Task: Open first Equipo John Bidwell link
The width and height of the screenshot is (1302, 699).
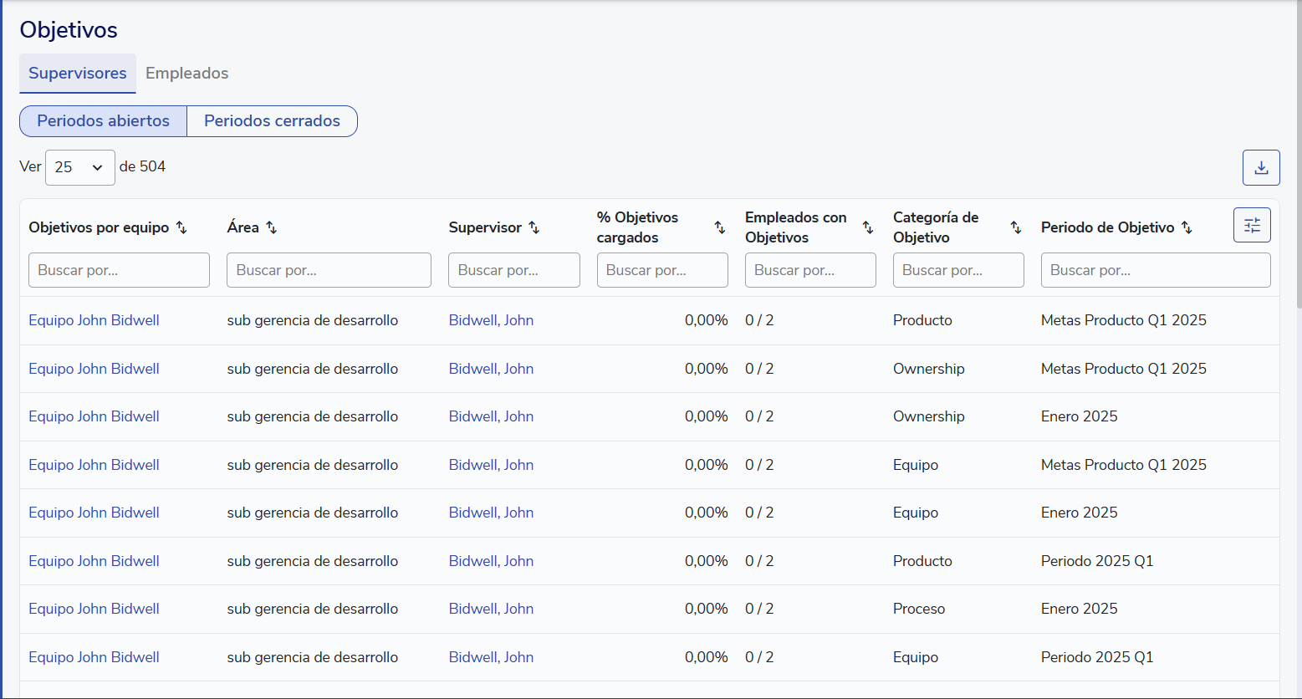Action: 94,320
